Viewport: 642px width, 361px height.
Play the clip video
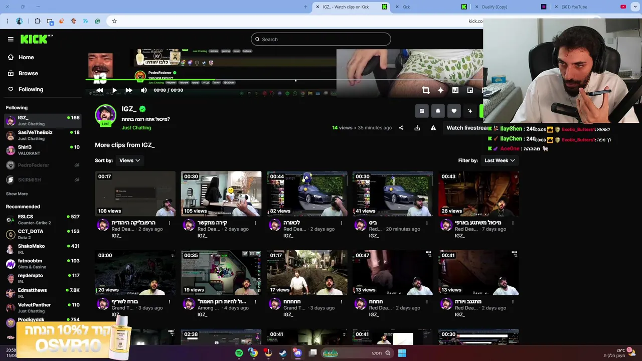coord(114,90)
